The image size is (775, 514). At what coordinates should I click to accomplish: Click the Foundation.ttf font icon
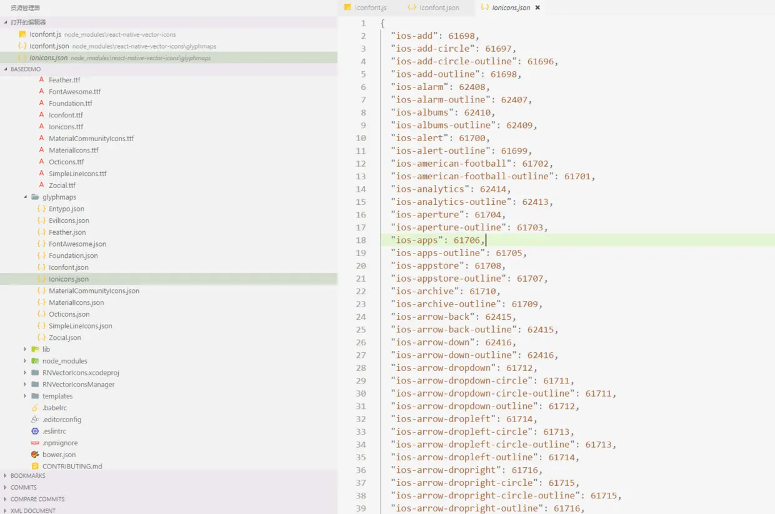pos(42,103)
